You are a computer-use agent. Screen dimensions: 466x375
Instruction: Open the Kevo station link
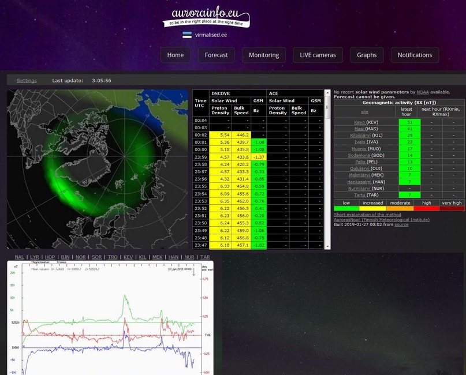point(359,122)
